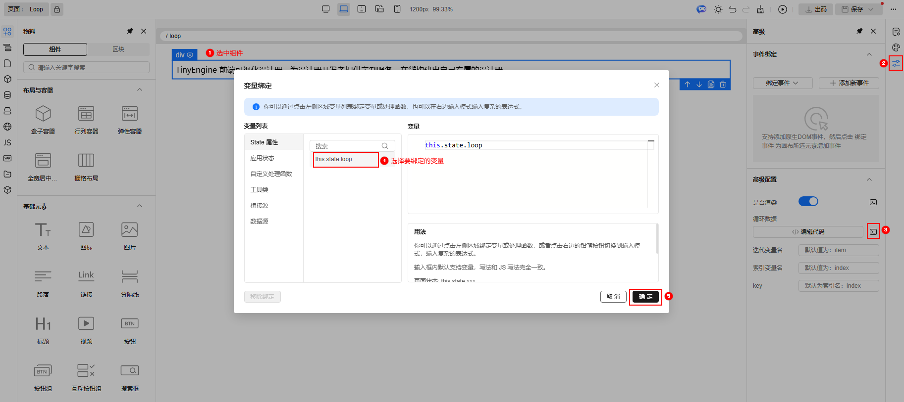Click the page lock icon next to Loop

pyautogui.click(x=57, y=9)
